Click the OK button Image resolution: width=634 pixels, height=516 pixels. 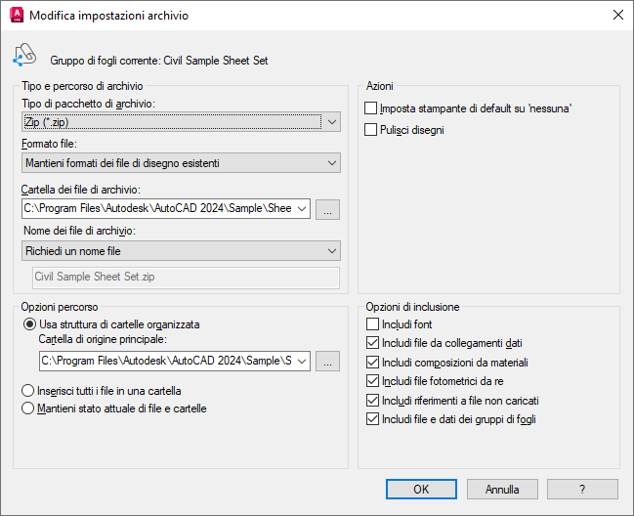pos(421,489)
